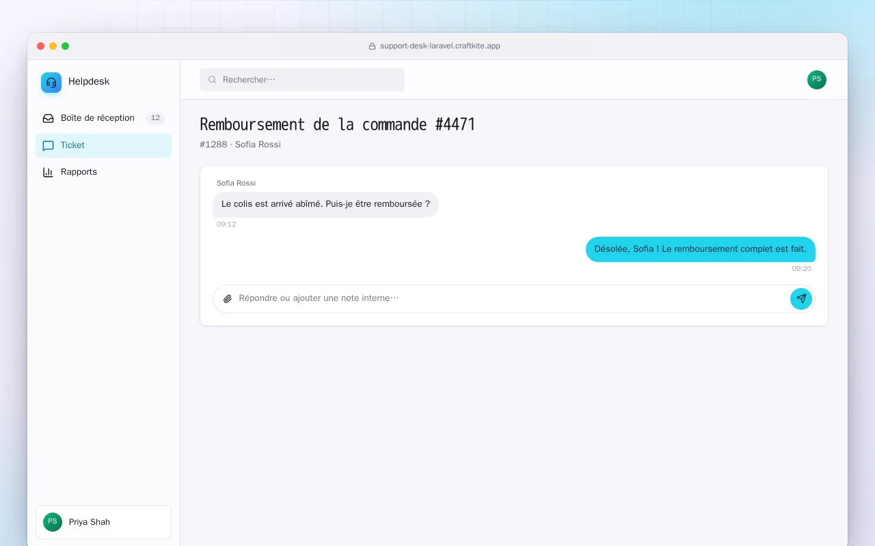This screenshot has width=875, height=546.
Task: Click the inbox unread count badge 12
Action: click(155, 118)
